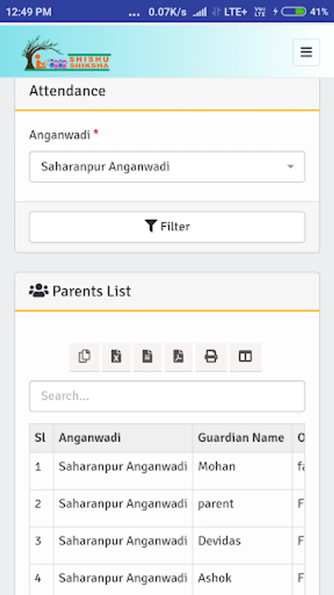Viewport: 334px width, 595px height.
Task: Sort by Anganwadi column header
Action: pos(90,438)
